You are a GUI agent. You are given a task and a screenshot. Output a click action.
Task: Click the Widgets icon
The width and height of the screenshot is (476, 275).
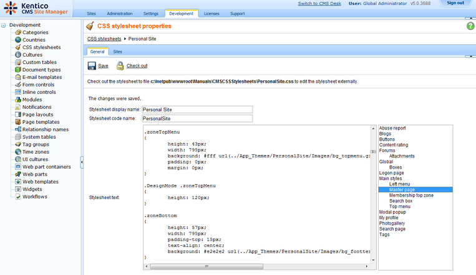click(x=18, y=189)
